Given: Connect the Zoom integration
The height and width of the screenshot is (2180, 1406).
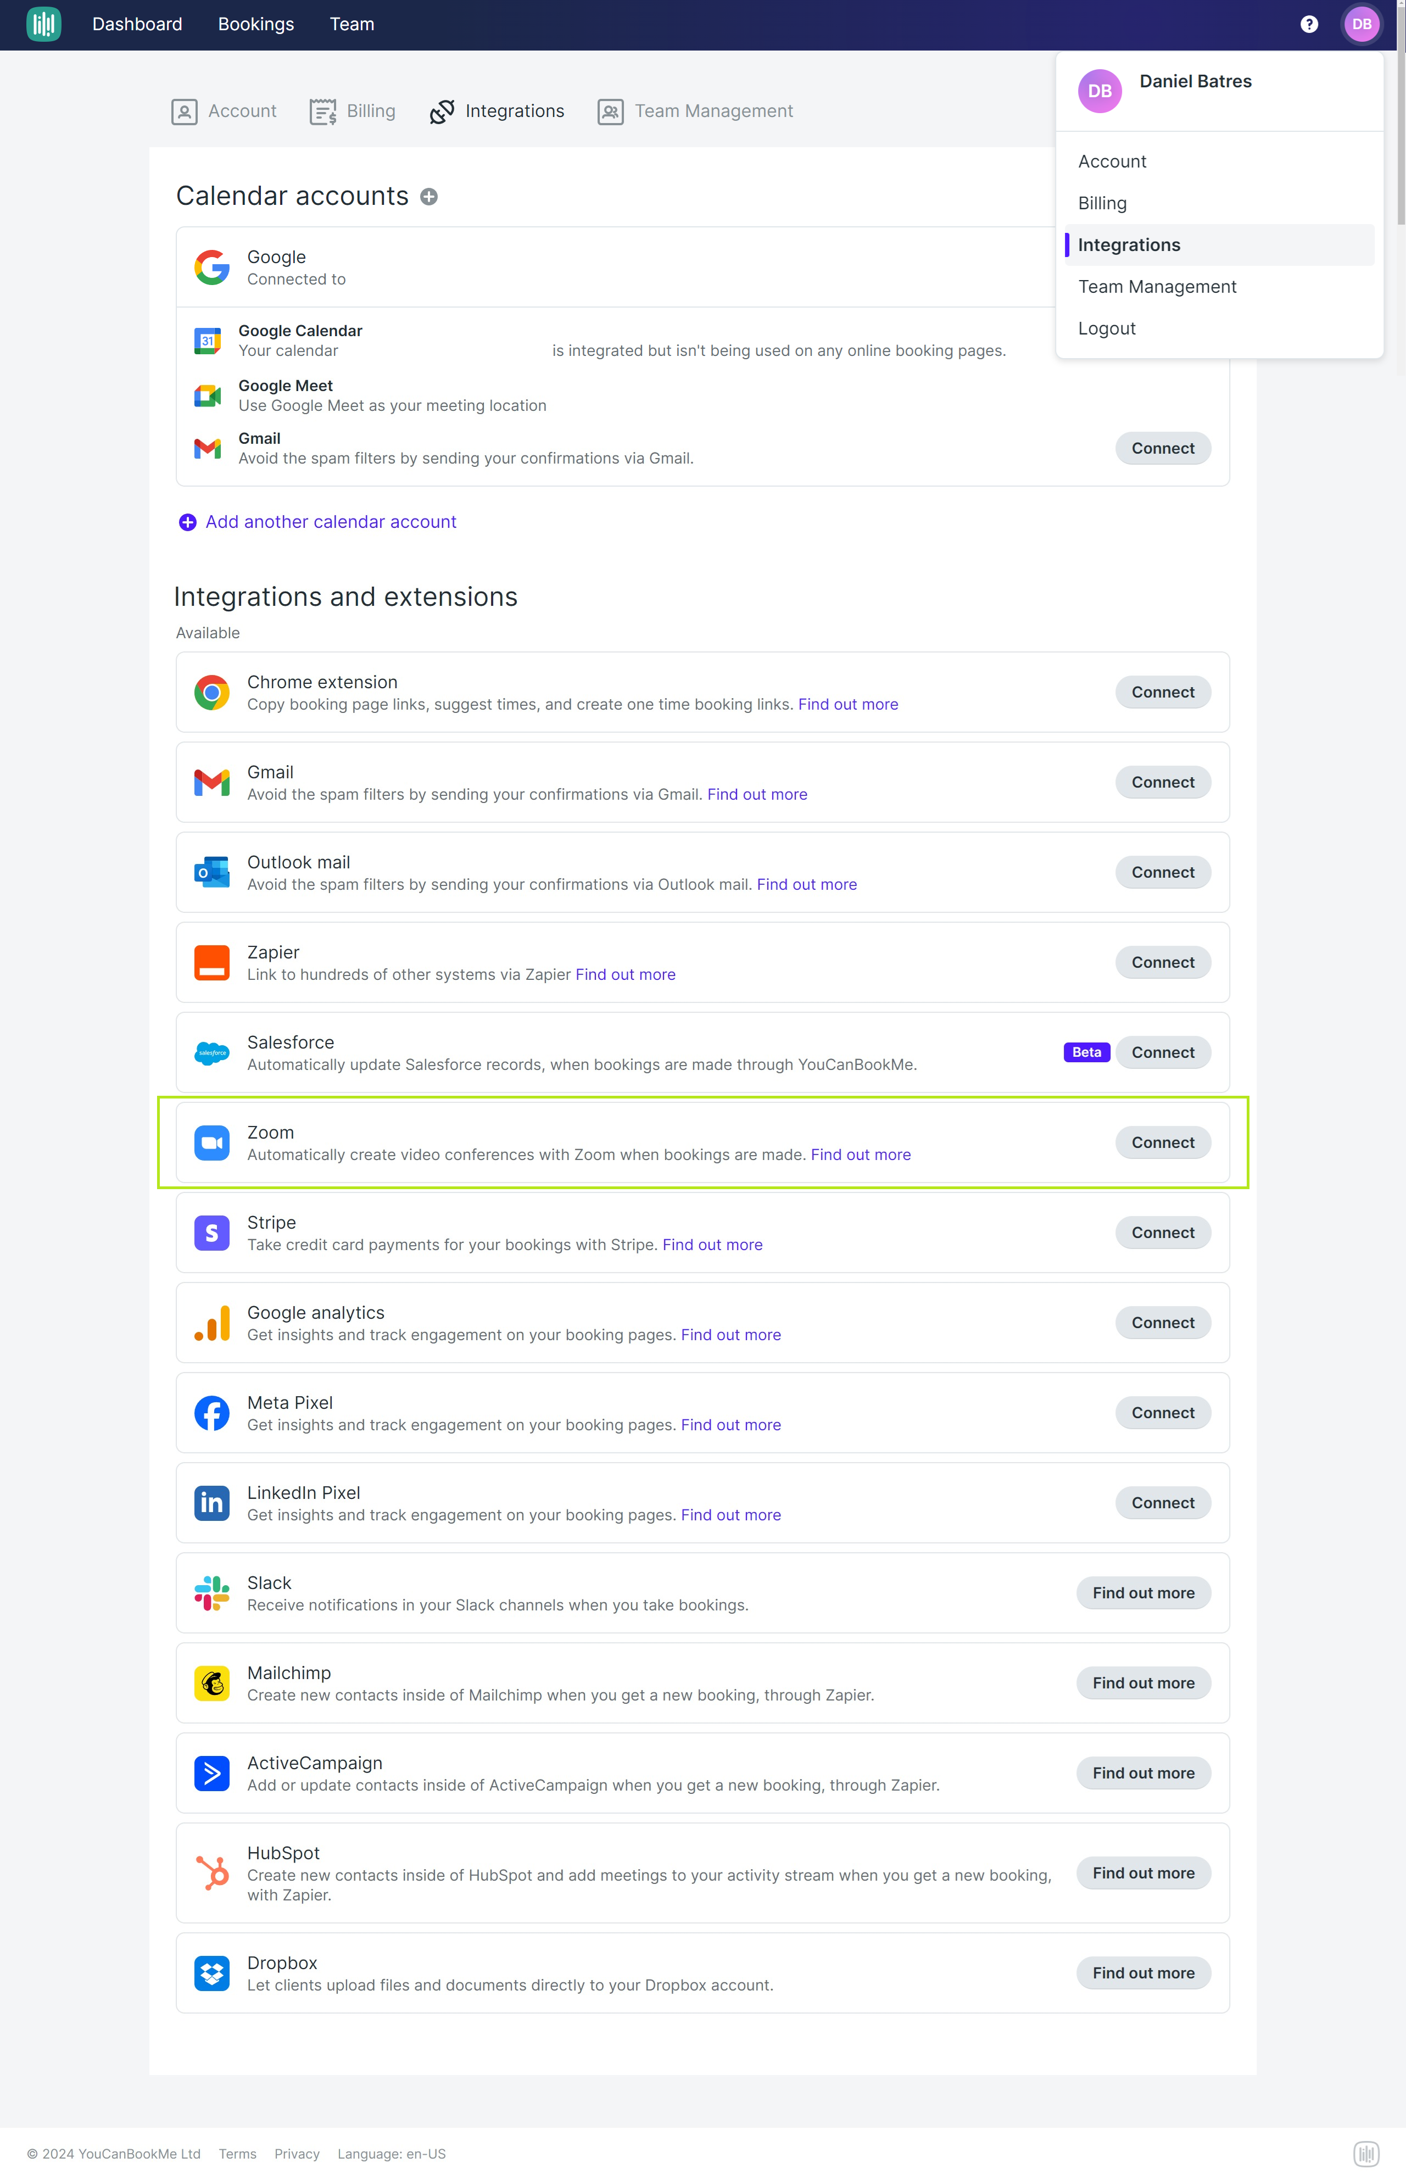Looking at the screenshot, I should [x=1162, y=1143].
